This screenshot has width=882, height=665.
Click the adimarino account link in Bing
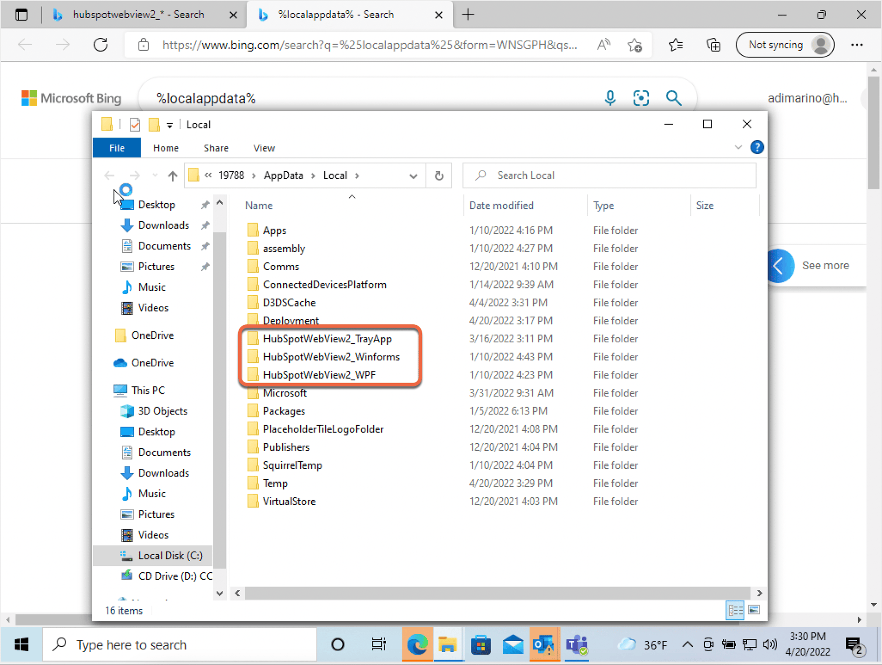[x=807, y=98]
